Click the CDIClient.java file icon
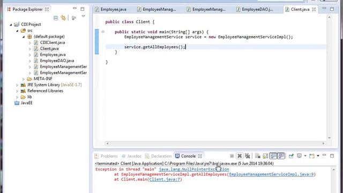Viewport: 343px width, 193px height. point(36,42)
